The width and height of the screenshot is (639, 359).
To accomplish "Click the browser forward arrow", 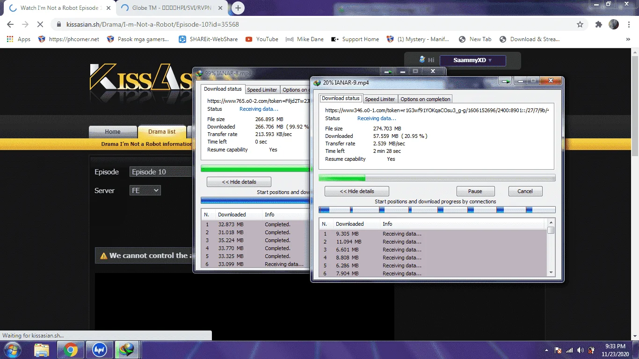I will coord(25,24).
